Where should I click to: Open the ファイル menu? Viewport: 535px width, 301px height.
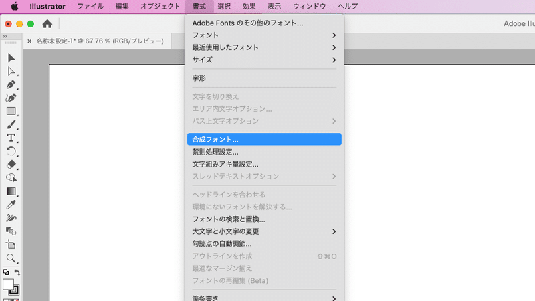click(x=90, y=6)
